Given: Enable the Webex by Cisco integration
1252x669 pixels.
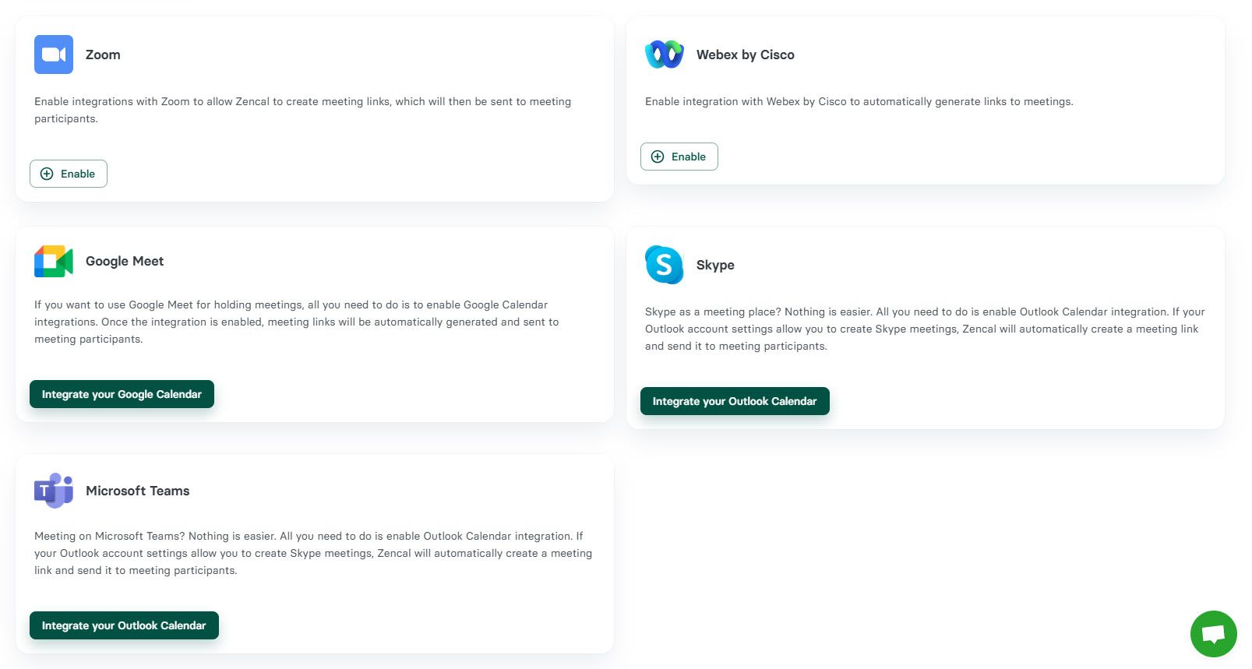Looking at the screenshot, I should (679, 157).
